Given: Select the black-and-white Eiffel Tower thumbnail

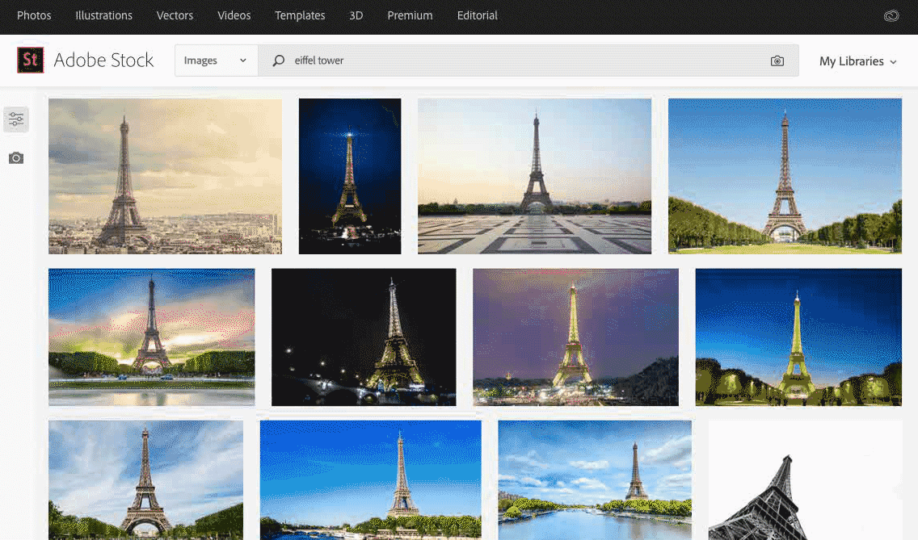Looking at the screenshot, I should coord(805,480).
